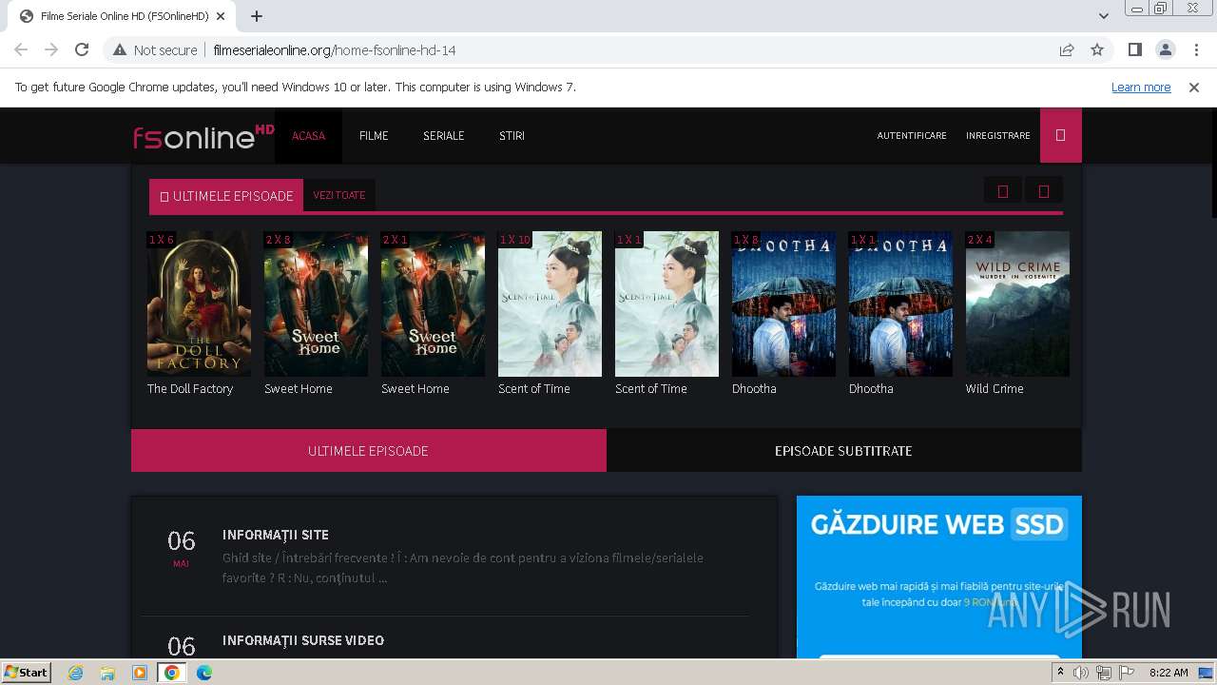
Task: Launch Internet Explorer from the taskbar
Action: coord(76,673)
